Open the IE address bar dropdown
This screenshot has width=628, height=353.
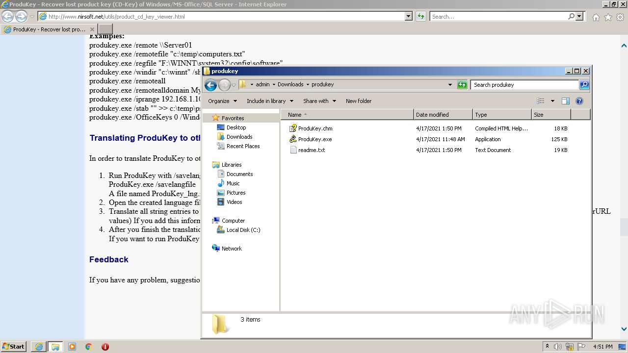409,17
